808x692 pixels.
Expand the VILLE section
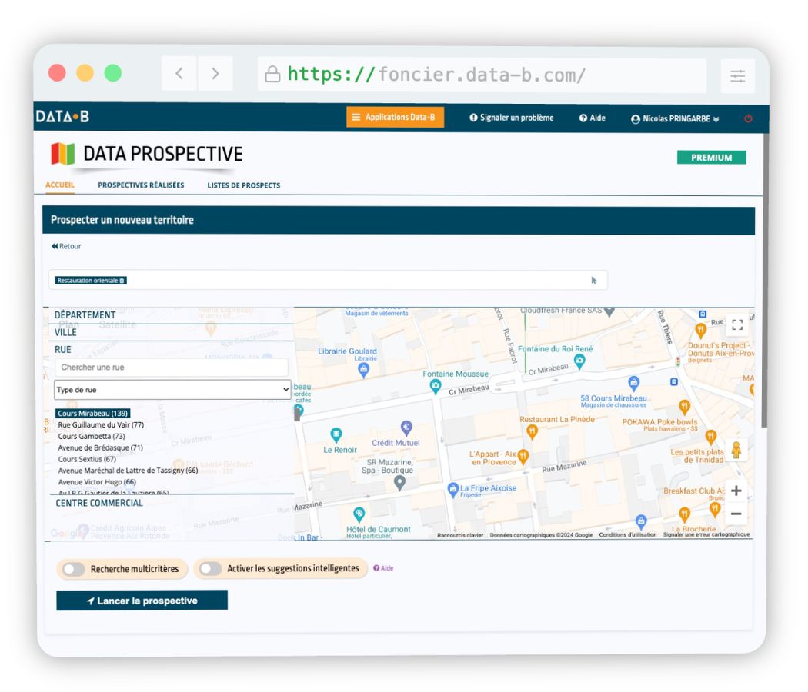(x=65, y=333)
